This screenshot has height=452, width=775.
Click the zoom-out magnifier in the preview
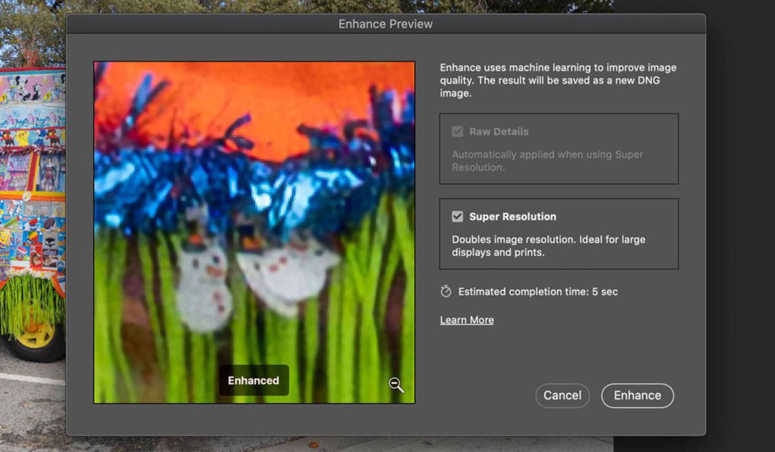[396, 385]
